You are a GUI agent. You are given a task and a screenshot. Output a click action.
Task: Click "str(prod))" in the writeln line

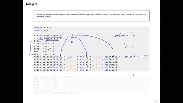point(111,62)
